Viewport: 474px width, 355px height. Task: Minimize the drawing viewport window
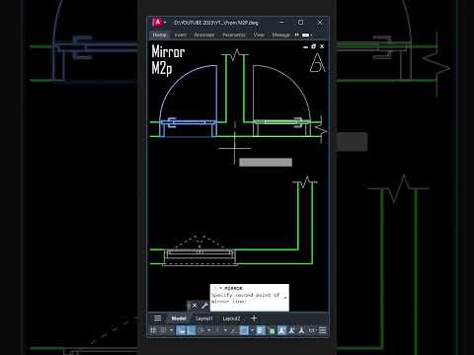[x=305, y=47]
